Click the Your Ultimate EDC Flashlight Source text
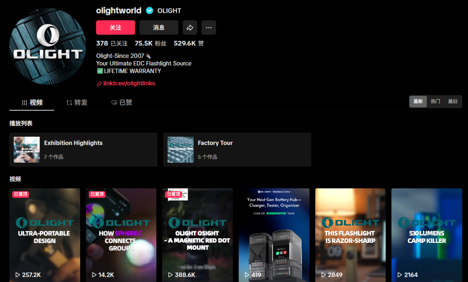This screenshot has height=282, width=468. click(143, 63)
